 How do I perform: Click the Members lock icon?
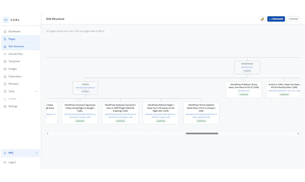5,84
